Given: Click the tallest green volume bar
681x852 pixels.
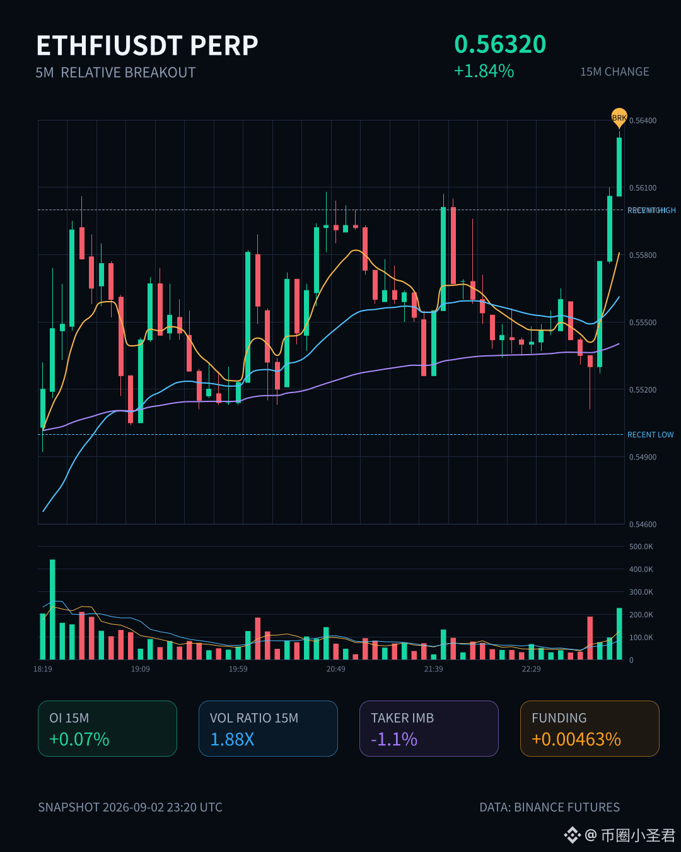Looking at the screenshot, I should coord(52,610).
